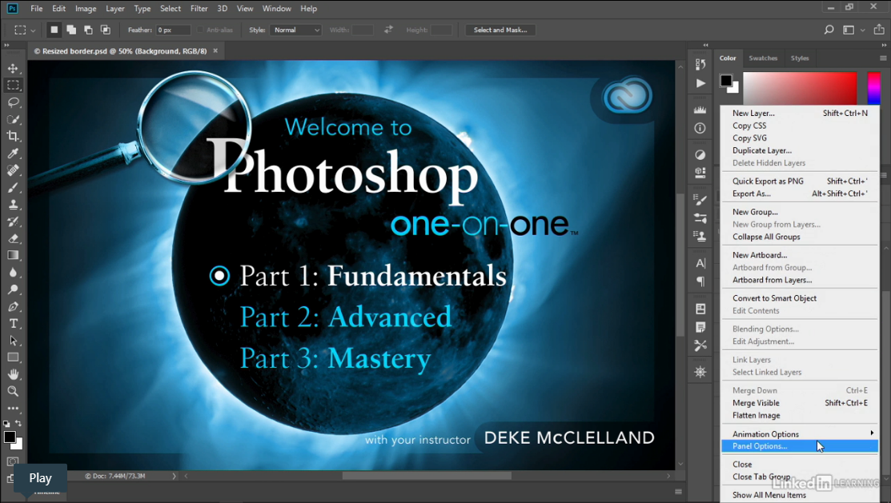Open the Color panel flyout menu

pos(883,58)
